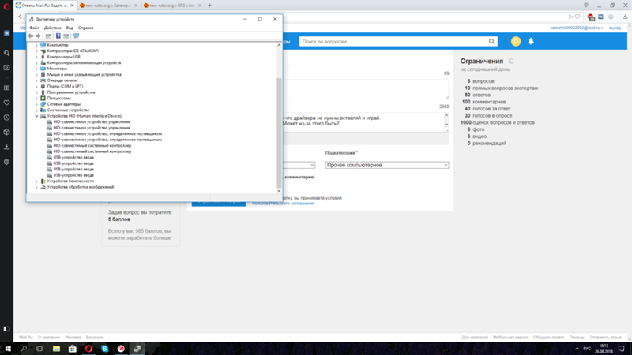This screenshot has width=632, height=355.
Task: Expand the Контроллеры USB node
Action: click(36, 57)
